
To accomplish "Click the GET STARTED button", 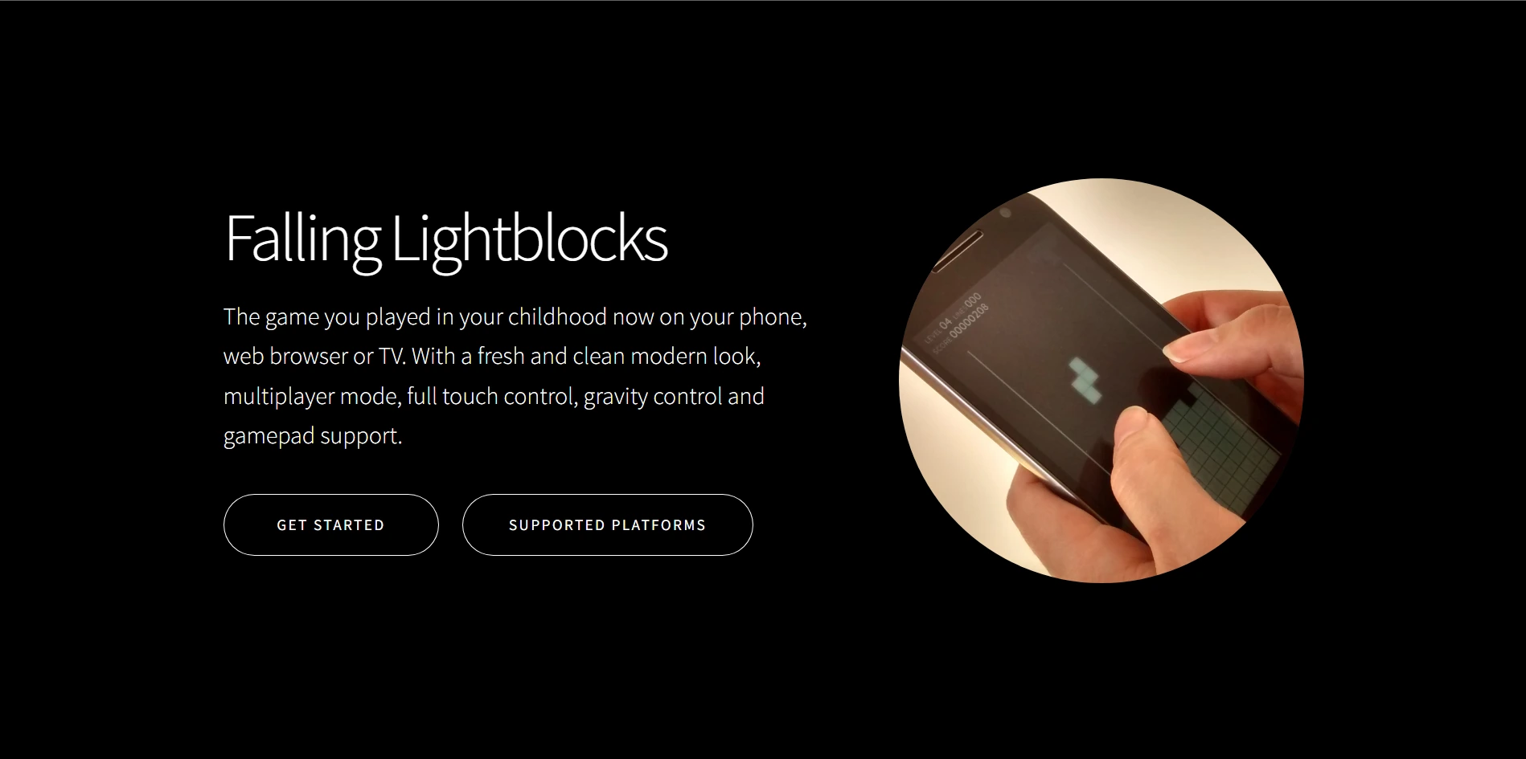I will pos(330,524).
